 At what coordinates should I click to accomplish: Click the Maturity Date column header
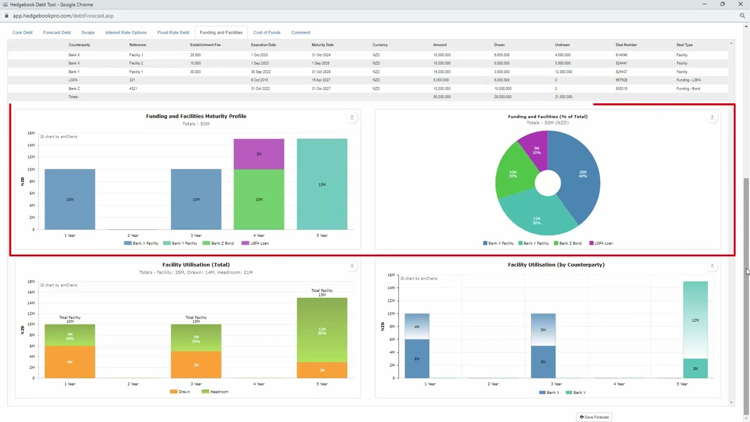click(x=322, y=45)
